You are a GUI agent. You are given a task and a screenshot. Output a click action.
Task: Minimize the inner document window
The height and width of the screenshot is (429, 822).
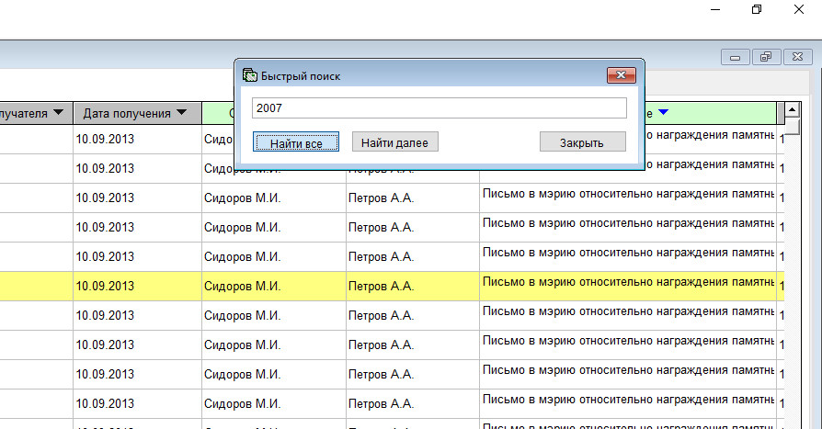(x=736, y=57)
